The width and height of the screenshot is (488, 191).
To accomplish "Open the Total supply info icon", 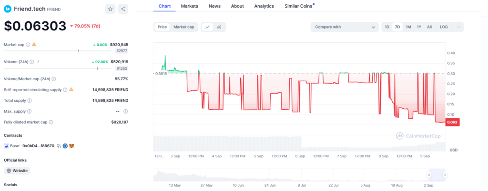I will tap(30, 101).
